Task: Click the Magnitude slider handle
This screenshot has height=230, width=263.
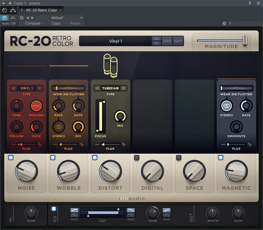Action: [x=245, y=40]
